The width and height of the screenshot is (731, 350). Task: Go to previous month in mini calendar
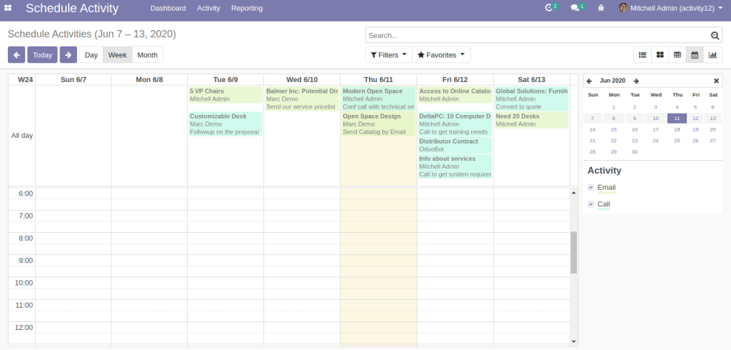point(589,81)
